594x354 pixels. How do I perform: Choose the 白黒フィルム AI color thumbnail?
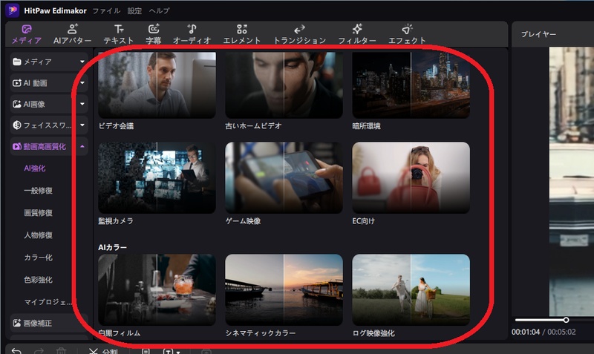(x=157, y=289)
